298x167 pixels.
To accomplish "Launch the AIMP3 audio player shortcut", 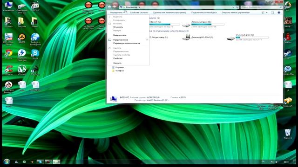I will click(x=22, y=39).
